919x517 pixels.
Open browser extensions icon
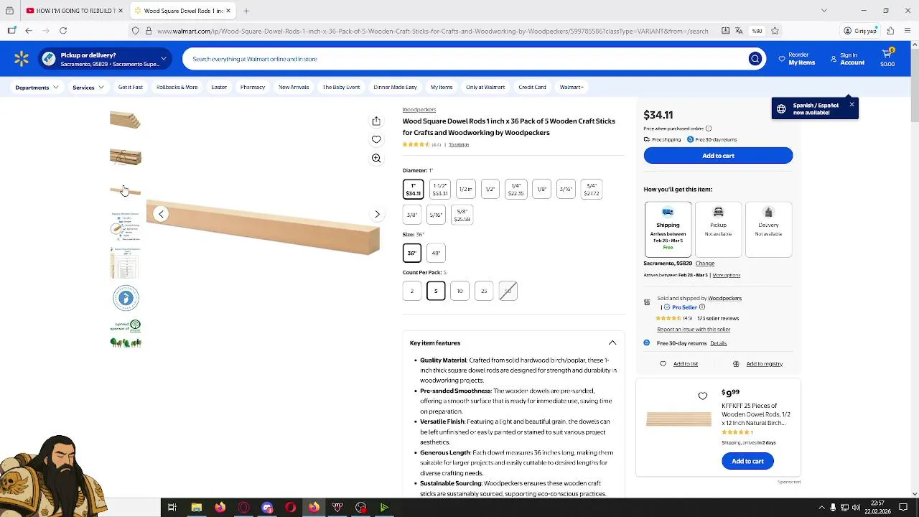coord(890,31)
